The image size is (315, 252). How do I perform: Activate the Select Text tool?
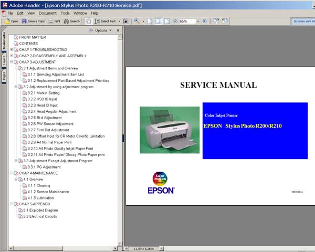point(105,21)
